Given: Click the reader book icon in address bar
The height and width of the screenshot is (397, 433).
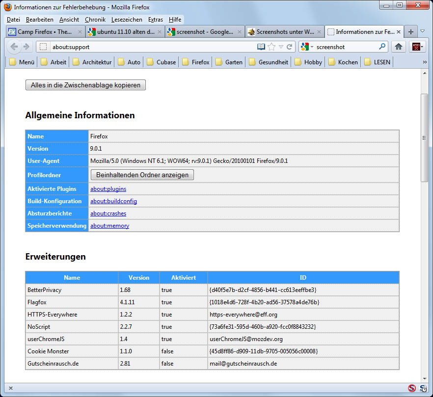Looking at the screenshot, I should click(261, 47).
